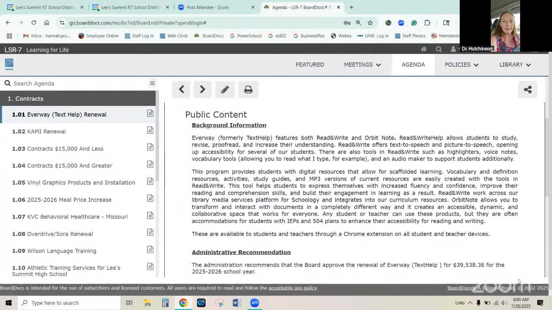Open the acceptable use policy link
Screen dimensions: 552x310
tap(292, 288)
